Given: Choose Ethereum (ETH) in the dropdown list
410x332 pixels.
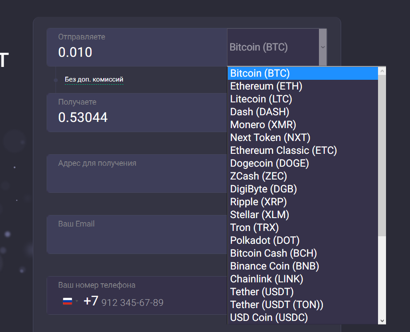Looking at the screenshot, I should [x=303, y=86].
